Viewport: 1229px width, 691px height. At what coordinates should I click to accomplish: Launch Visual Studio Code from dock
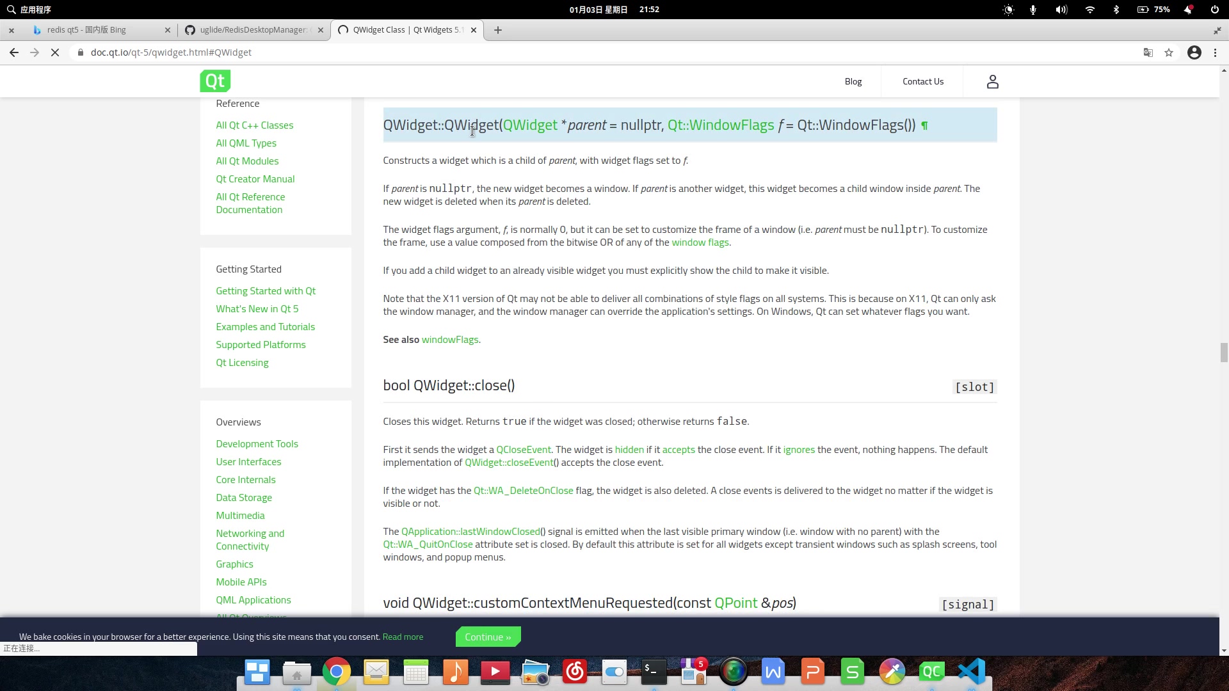click(x=971, y=672)
